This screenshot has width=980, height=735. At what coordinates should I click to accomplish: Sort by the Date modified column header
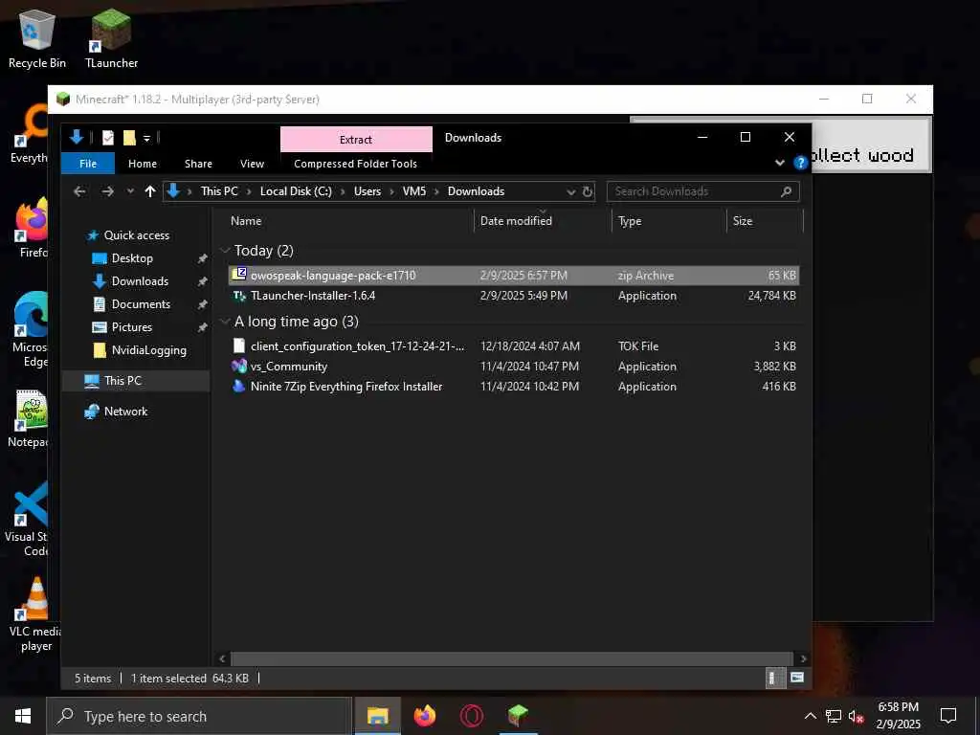pyautogui.click(x=543, y=221)
